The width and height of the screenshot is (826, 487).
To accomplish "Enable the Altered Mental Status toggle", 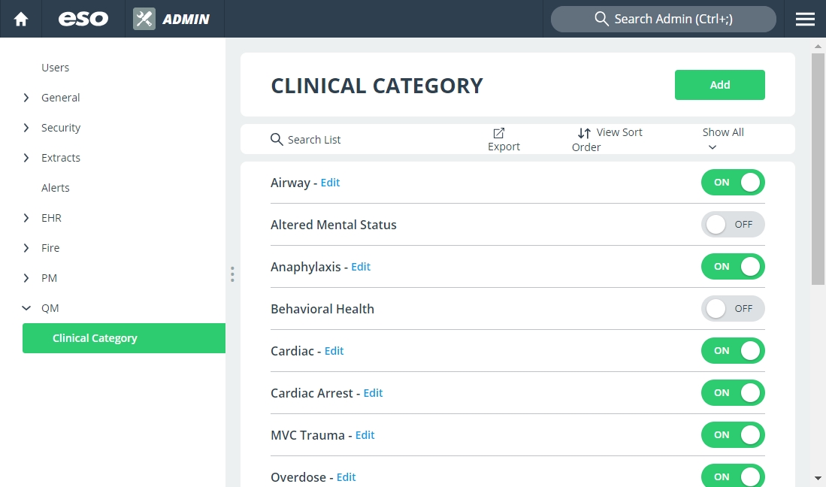I will click(733, 224).
